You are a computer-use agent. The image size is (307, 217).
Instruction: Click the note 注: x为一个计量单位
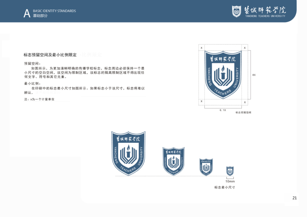pos(39,99)
